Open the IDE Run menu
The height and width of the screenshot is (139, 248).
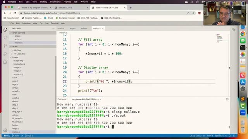click(46, 23)
